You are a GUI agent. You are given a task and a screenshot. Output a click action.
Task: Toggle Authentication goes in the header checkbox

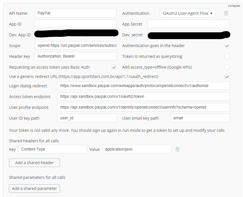point(227,46)
